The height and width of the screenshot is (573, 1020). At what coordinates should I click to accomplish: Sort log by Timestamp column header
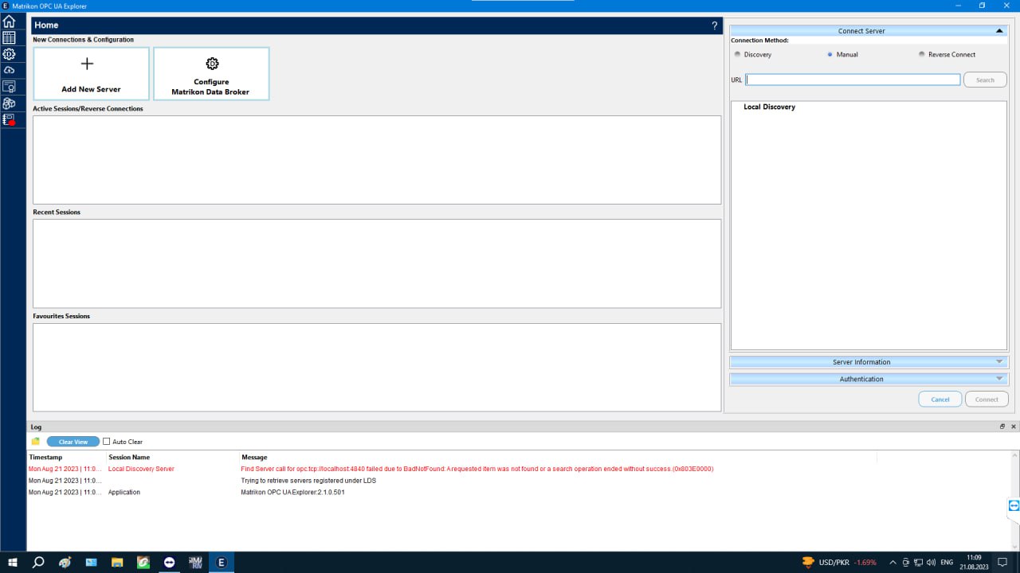pyautogui.click(x=45, y=458)
